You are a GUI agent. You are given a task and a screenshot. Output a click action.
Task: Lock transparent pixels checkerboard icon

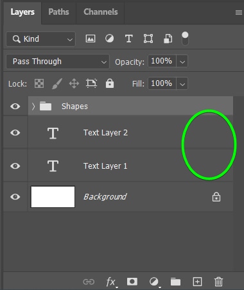click(x=39, y=83)
